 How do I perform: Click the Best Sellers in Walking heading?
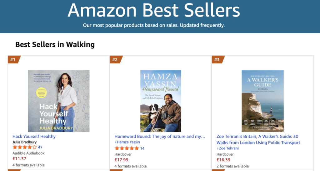55,44
